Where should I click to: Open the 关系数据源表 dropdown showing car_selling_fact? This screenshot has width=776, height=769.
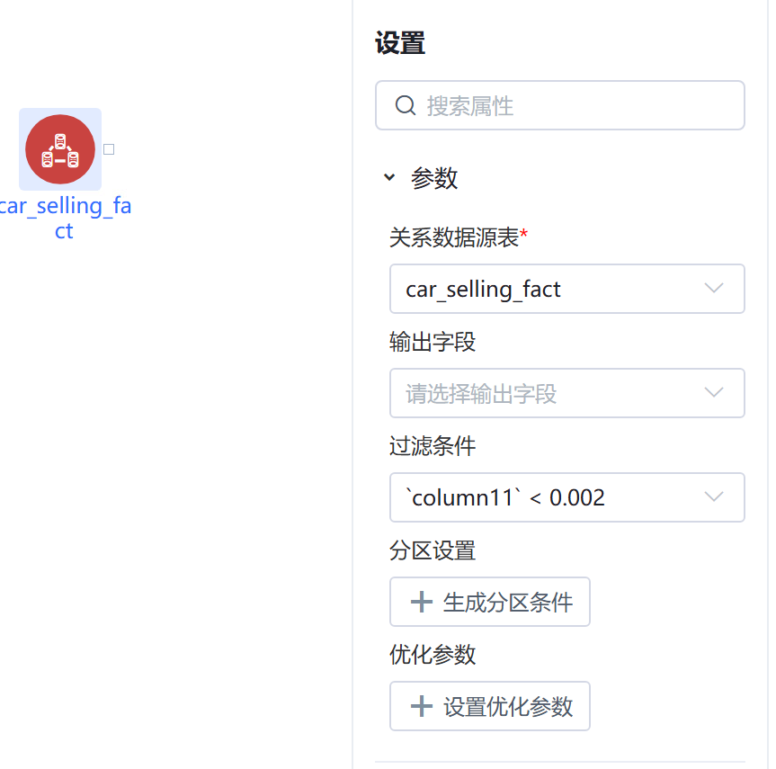coord(567,289)
